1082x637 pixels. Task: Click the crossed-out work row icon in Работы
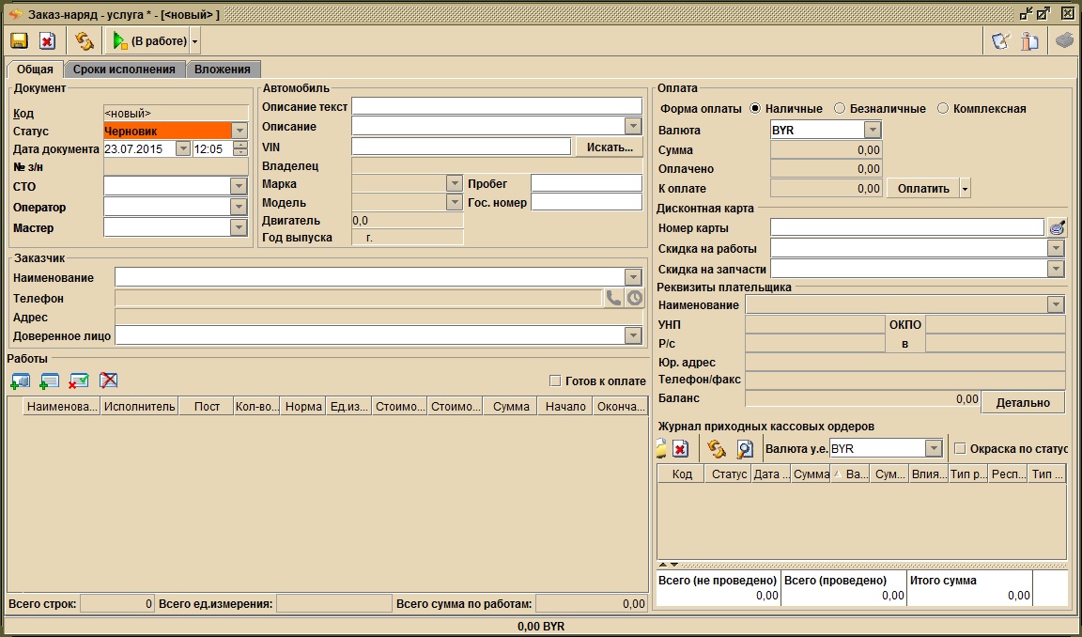point(108,381)
